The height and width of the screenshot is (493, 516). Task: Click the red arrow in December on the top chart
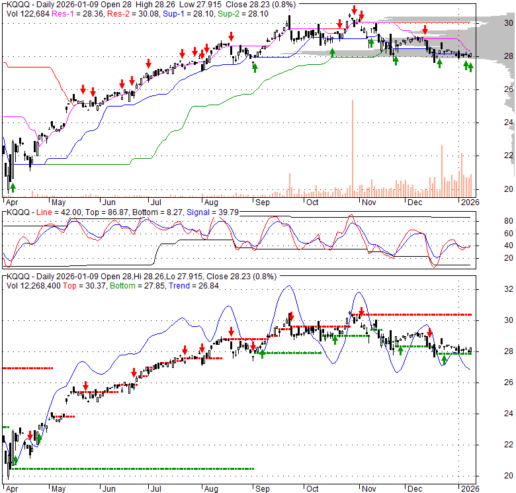tap(425, 30)
